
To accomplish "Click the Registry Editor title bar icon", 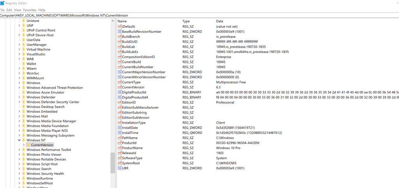I will click(x=2, y=3).
